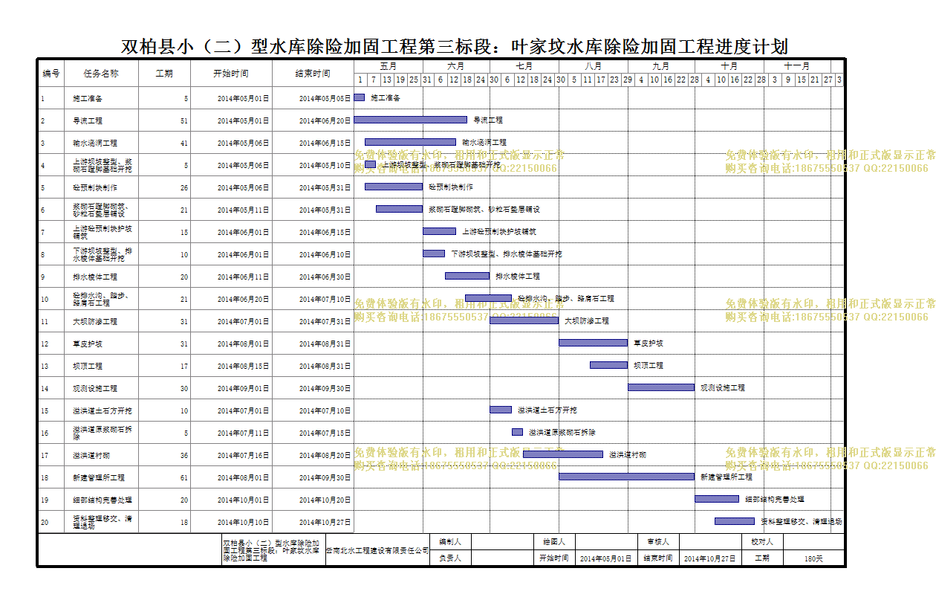Click start date 2014年10月10日 in row 20

(x=243, y=522)
